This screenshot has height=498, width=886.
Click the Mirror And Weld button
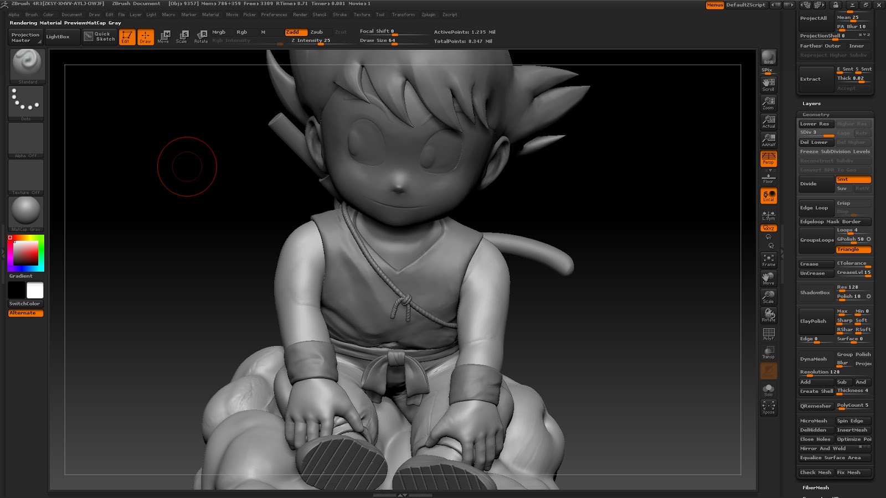(835, 449)
